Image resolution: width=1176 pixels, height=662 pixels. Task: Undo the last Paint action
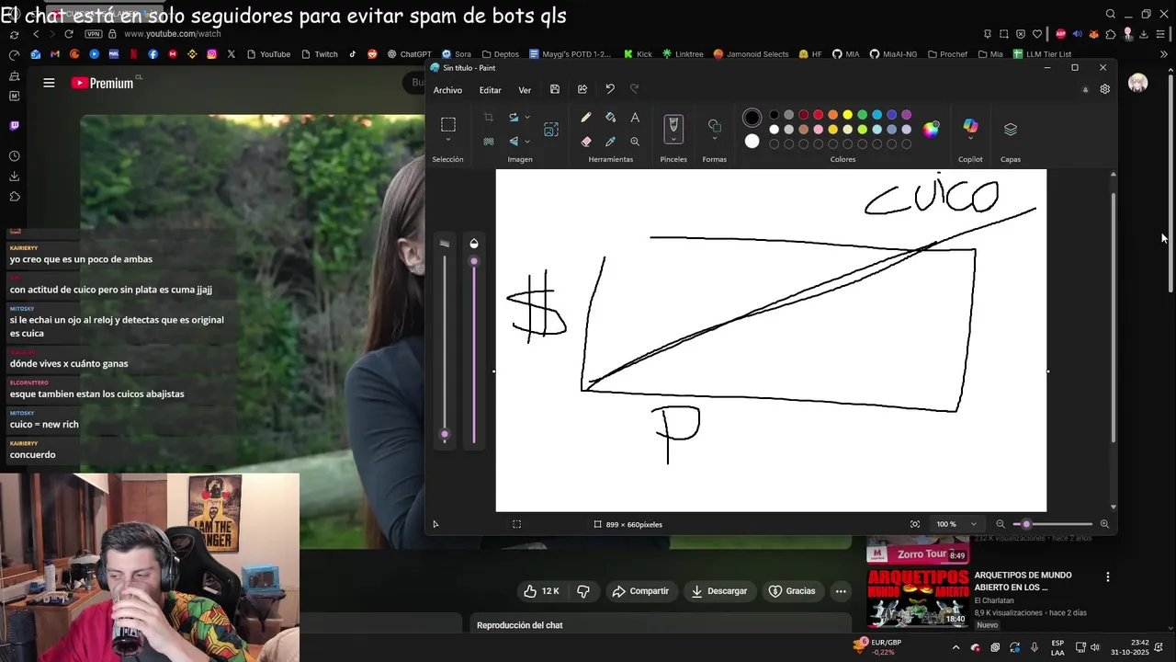coord(610,89)
